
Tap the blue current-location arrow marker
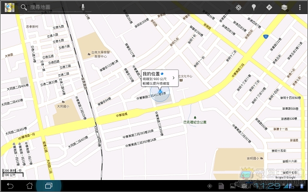[160, 92]
